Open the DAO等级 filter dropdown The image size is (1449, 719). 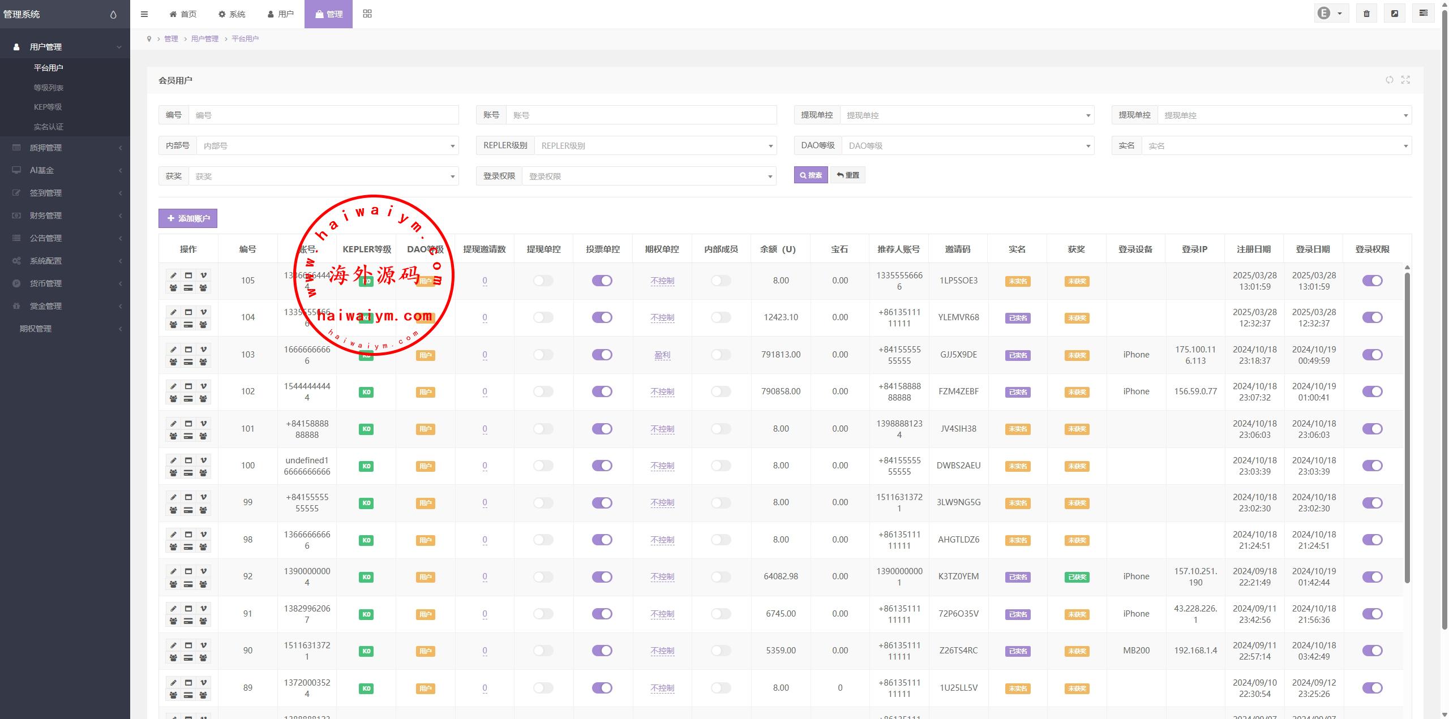coord(967,146)
